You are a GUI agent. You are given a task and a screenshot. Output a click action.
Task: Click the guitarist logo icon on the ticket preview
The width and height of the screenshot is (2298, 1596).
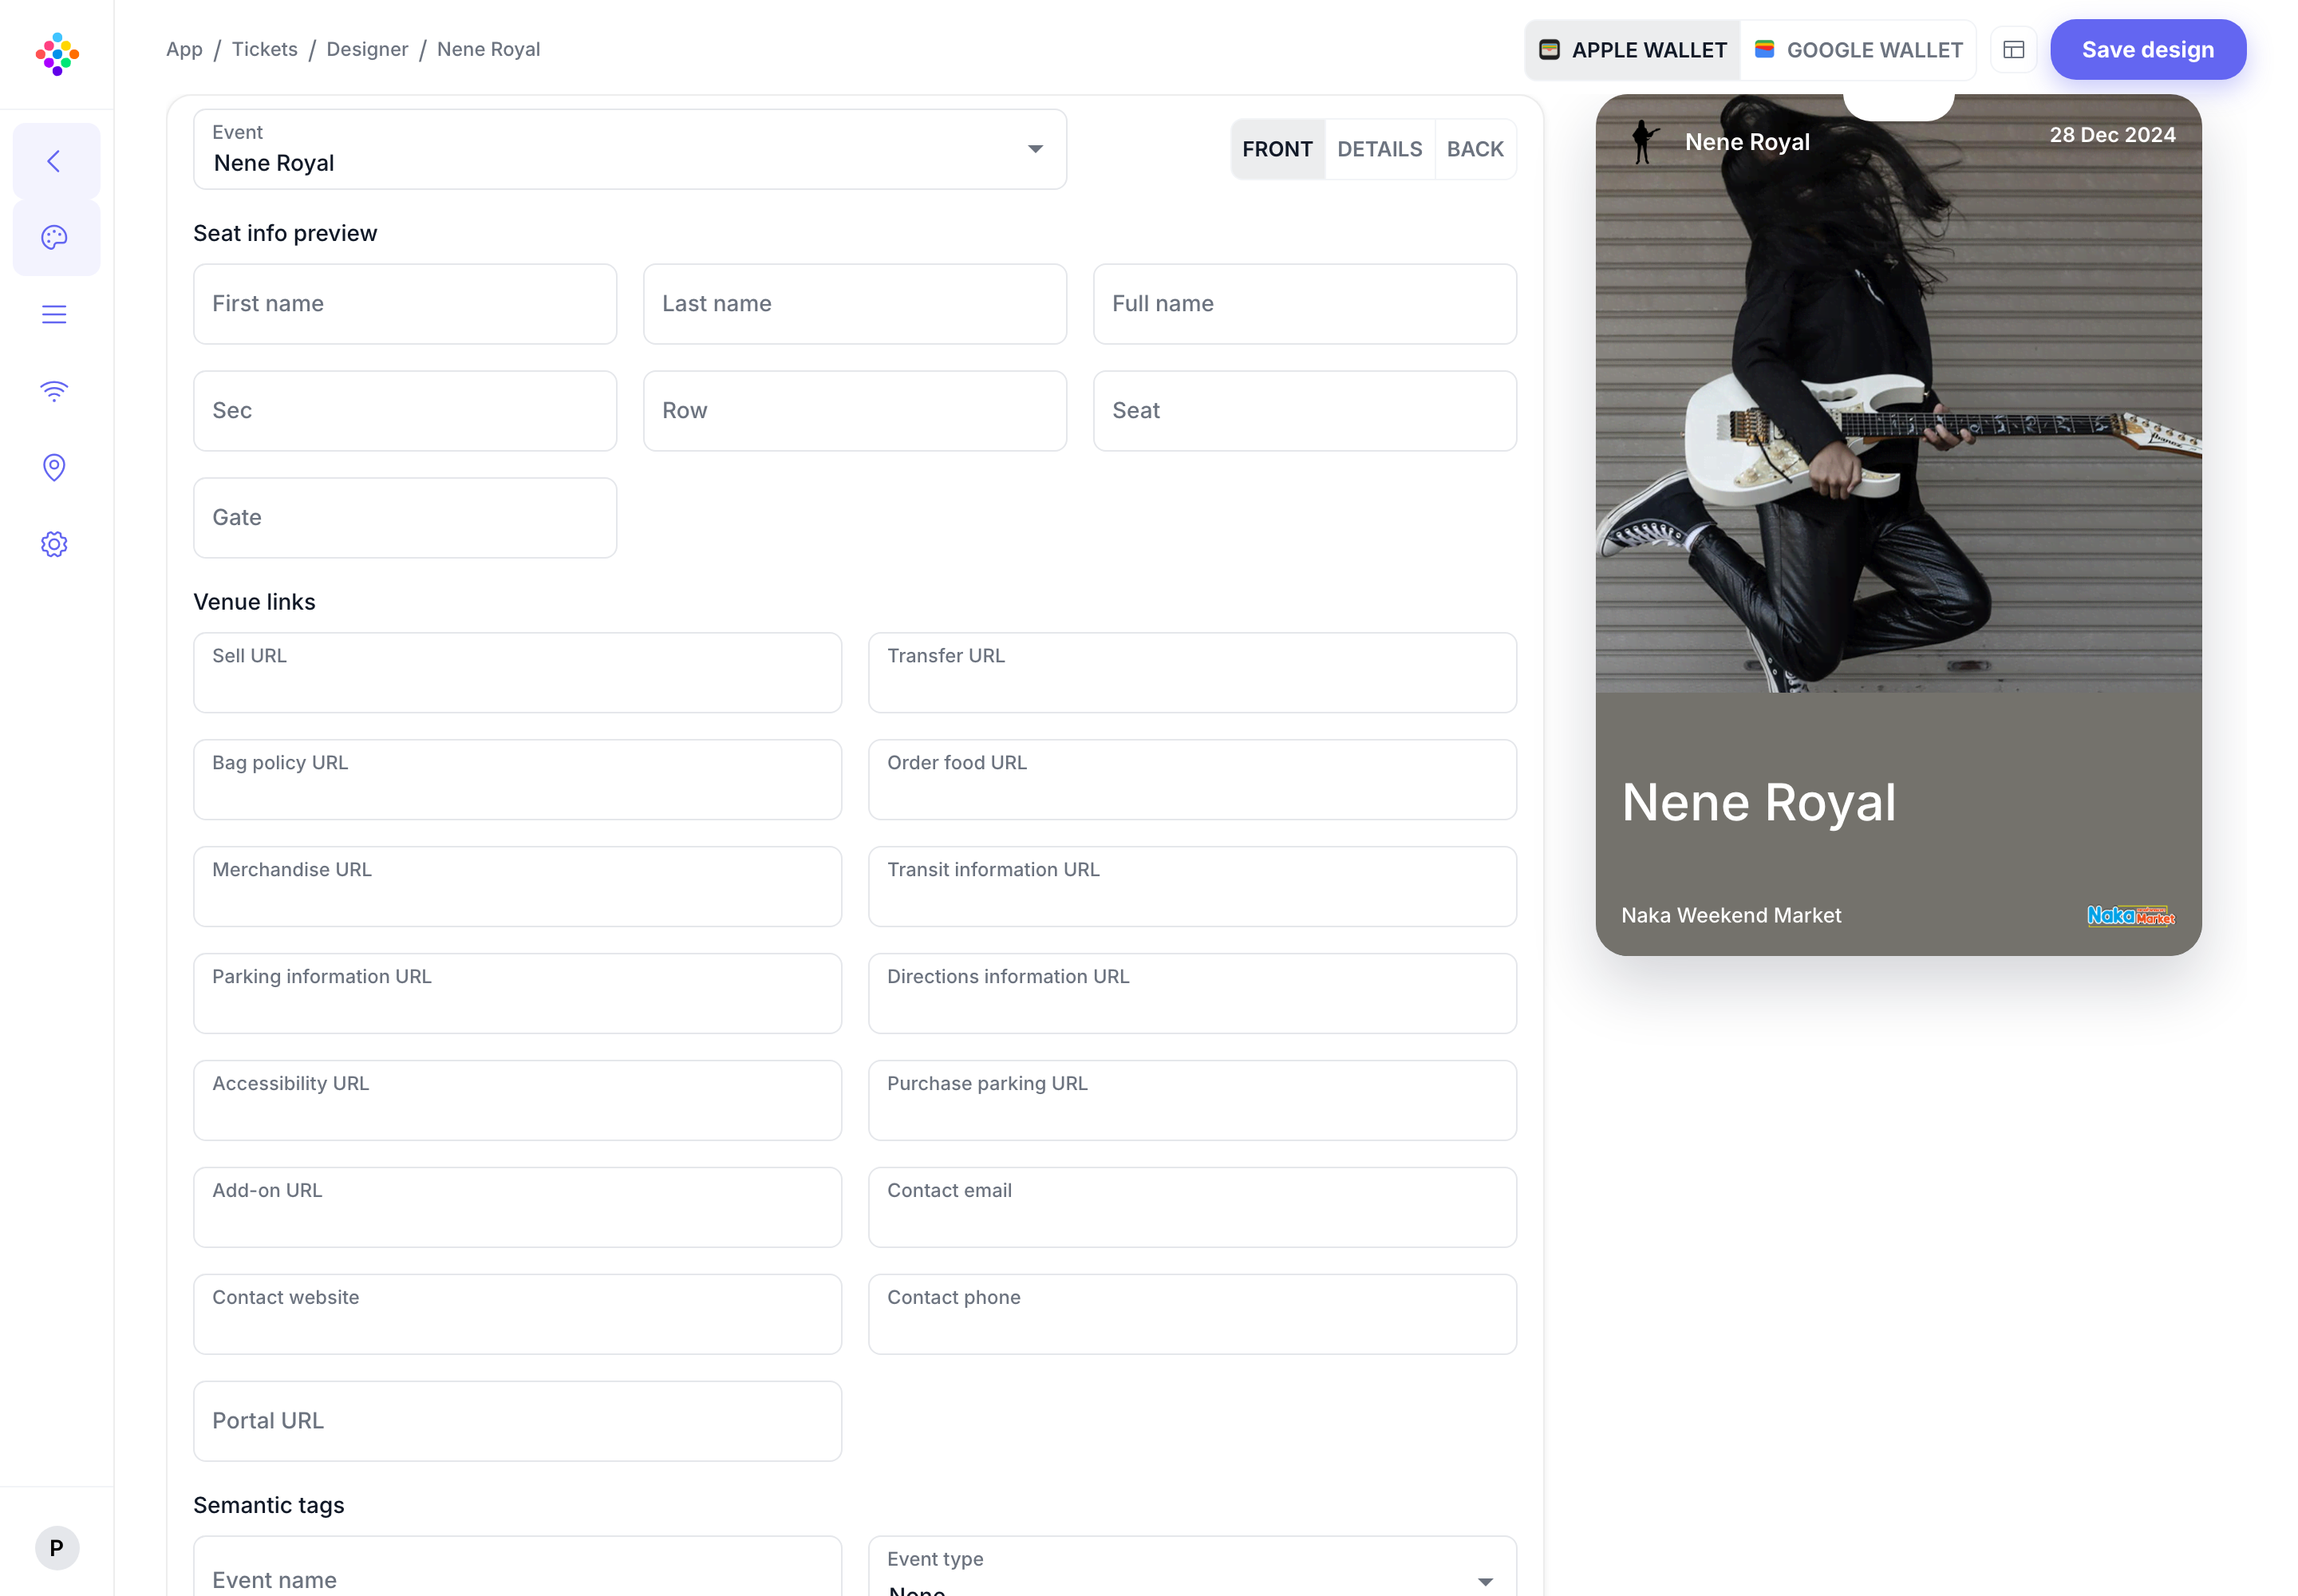tap(1644, 142)
